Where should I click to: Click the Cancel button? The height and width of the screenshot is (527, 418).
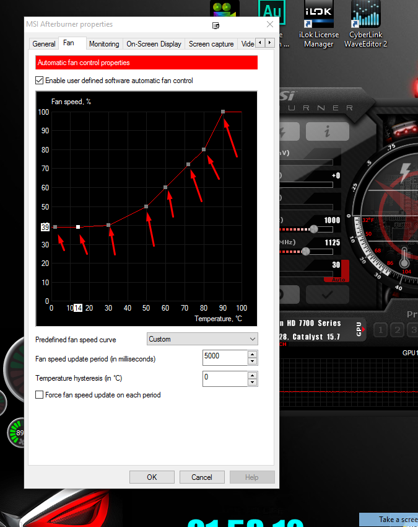202,477
